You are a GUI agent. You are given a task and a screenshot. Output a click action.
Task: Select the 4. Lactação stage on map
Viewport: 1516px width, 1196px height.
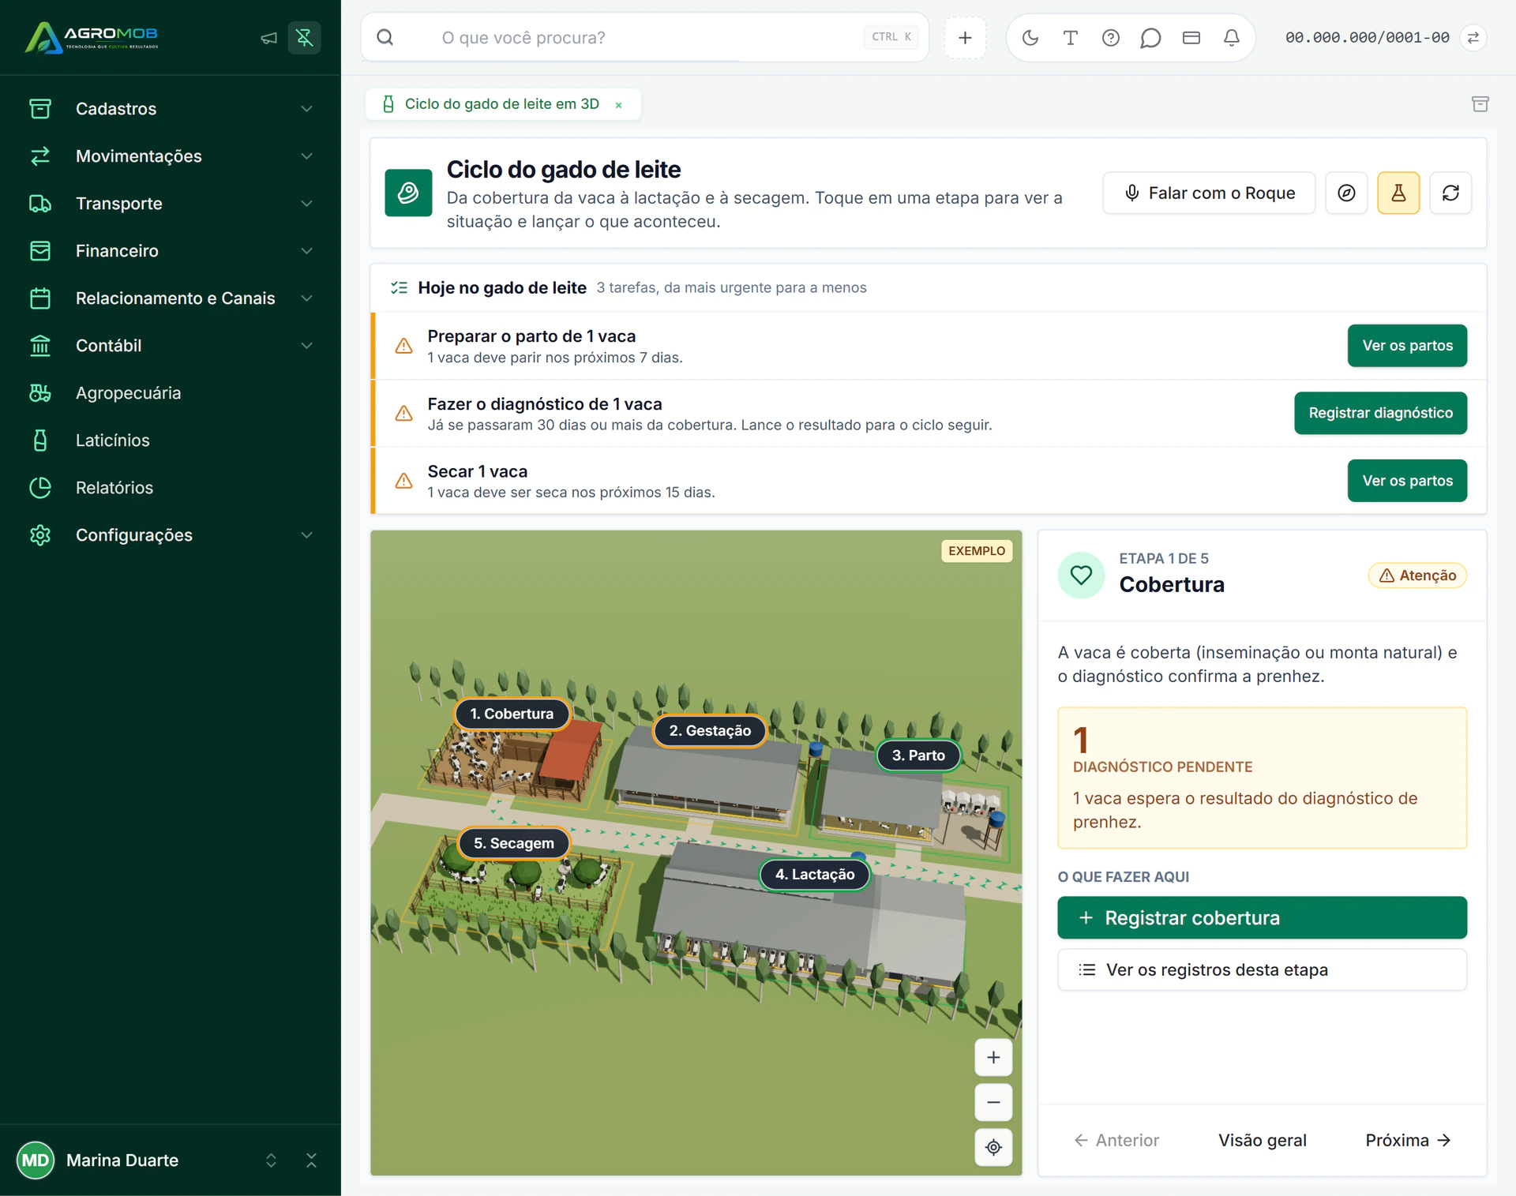[x=814, y=874]
